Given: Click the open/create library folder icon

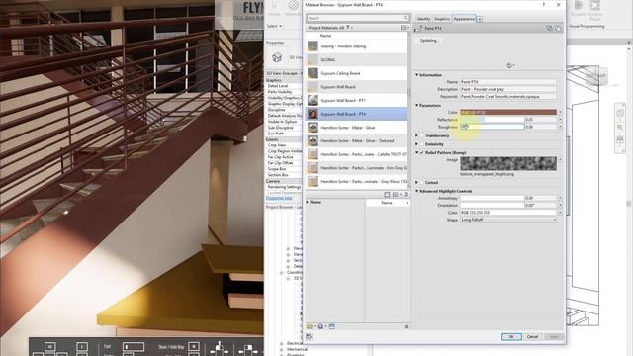Looking at the screenshot, I should click(x=310, y=326).
